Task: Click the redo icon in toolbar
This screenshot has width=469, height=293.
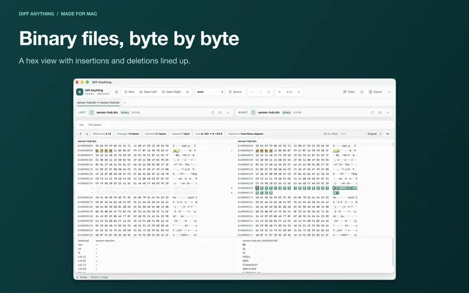Action: tap(260, 92)
